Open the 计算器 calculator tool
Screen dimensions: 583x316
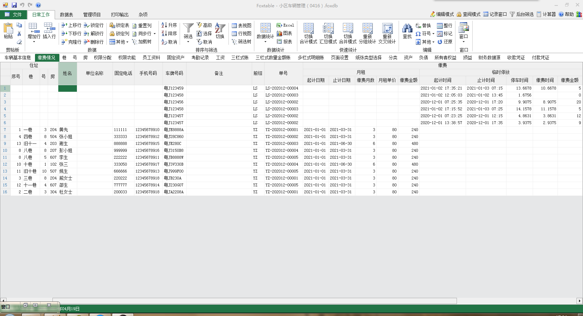546,14
